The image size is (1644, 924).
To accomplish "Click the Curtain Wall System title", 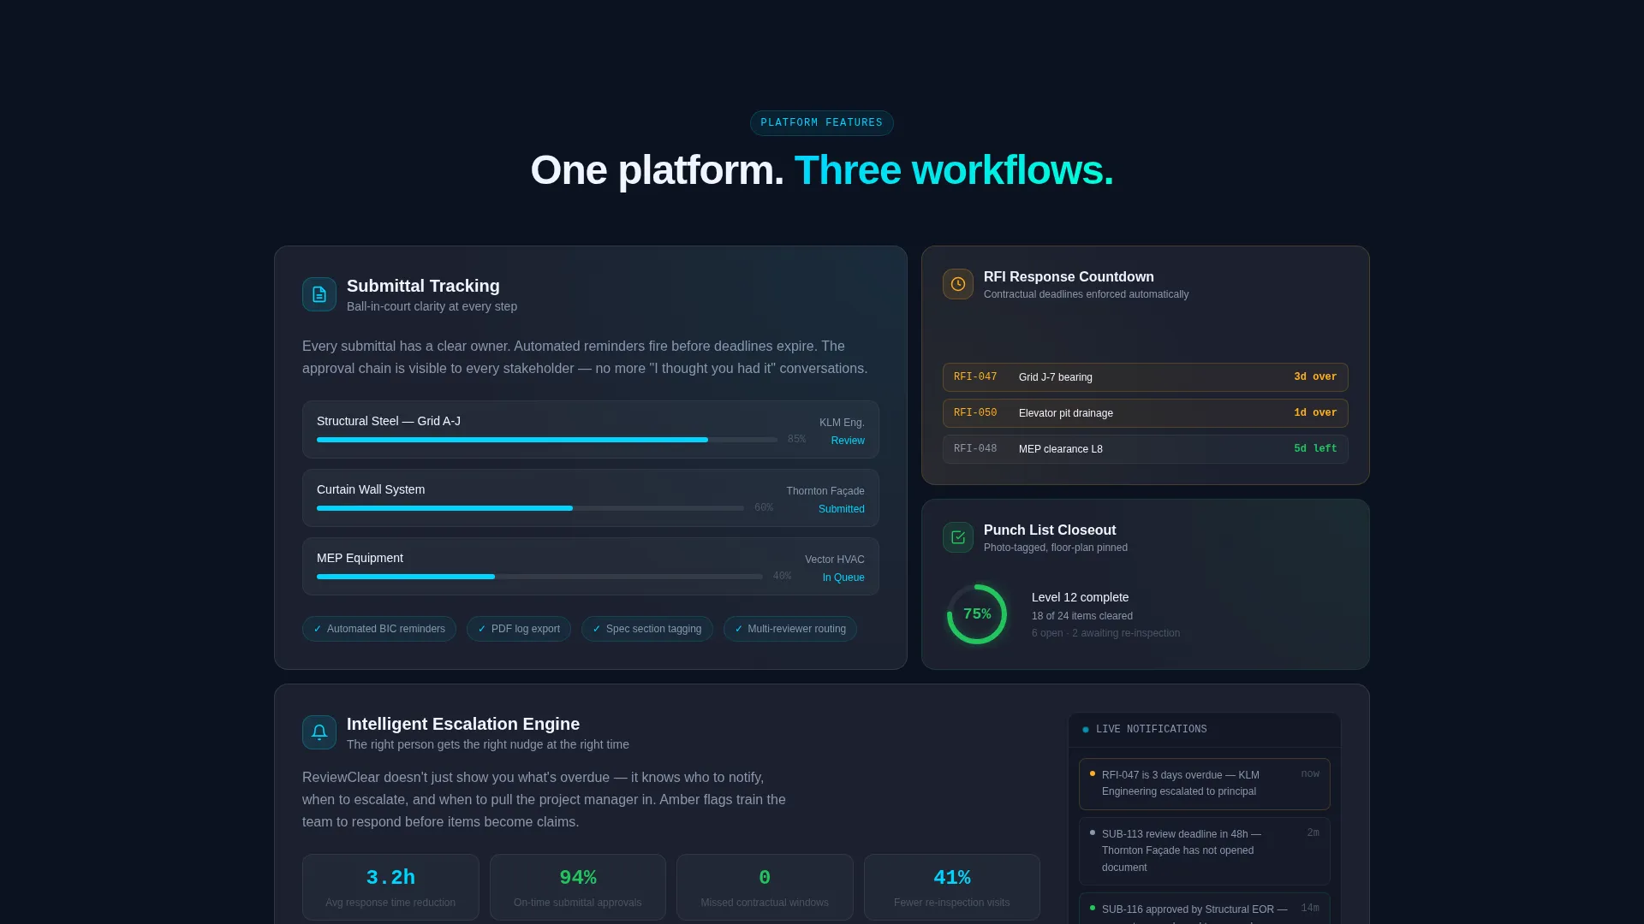I will 371,490.
